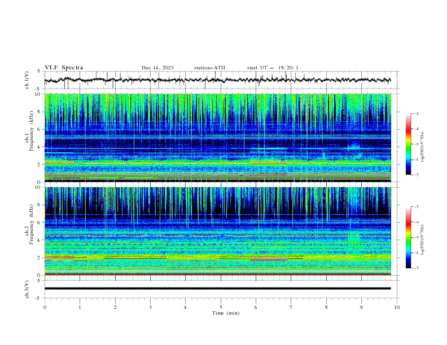Click the '-7' value on the lower color bar
This screenshot has width=447, height=345.
pos(417,268)
